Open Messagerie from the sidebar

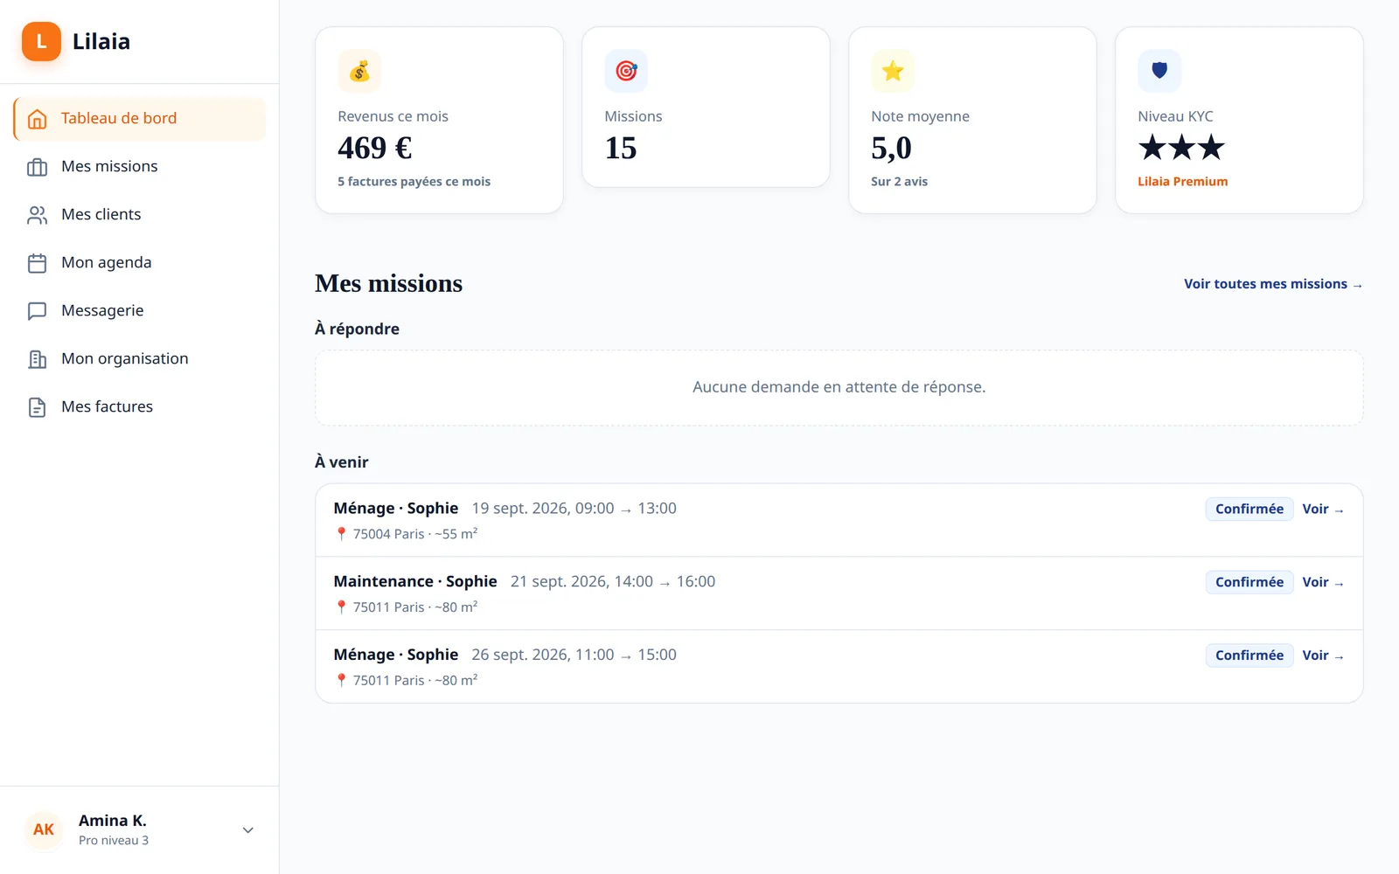click(x=140, y=311)
